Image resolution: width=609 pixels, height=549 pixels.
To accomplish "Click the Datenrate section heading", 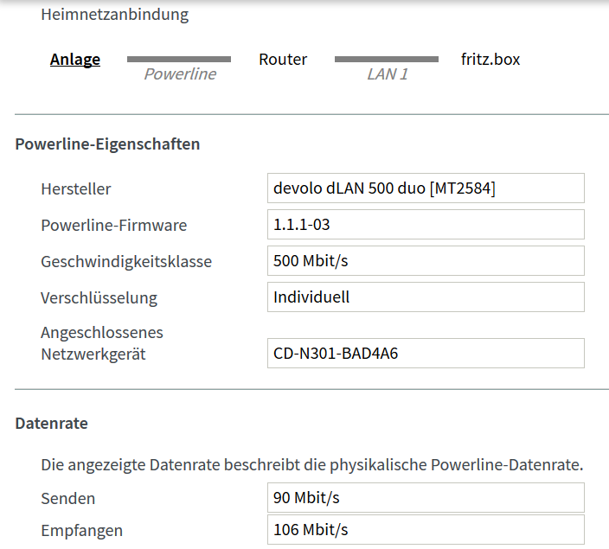I will pos(51,423).
